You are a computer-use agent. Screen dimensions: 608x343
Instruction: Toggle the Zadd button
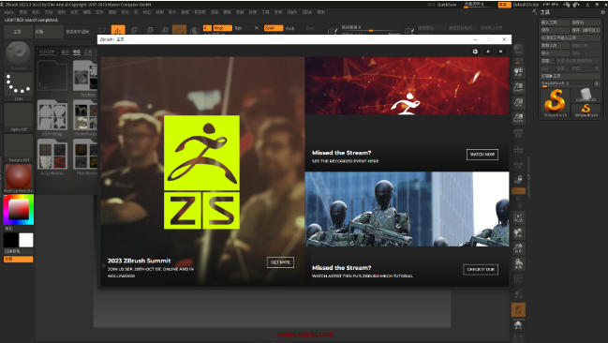pos(274,28)
